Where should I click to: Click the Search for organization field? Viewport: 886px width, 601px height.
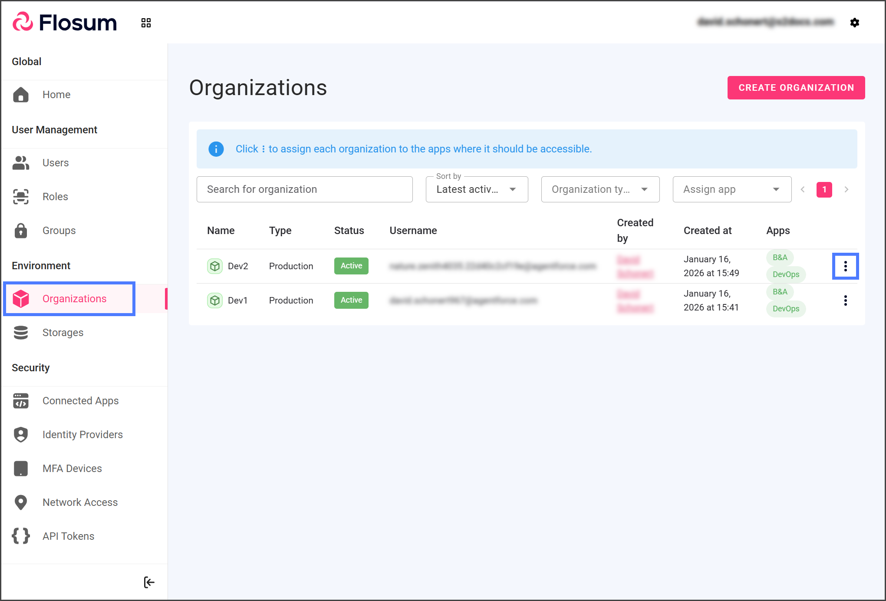[304, 189]
